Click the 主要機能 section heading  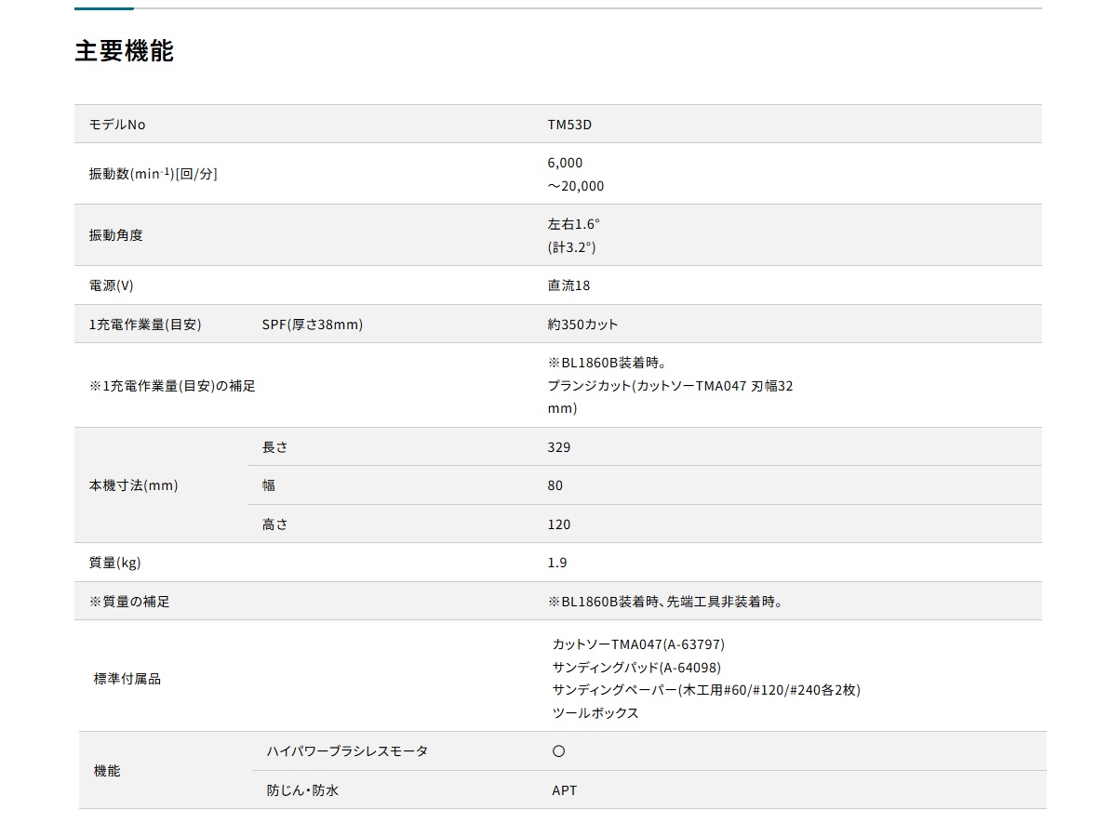click(x=124, y=50)
